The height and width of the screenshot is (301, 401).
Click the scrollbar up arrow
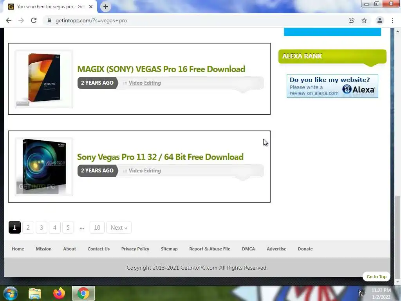coord(397,31)
